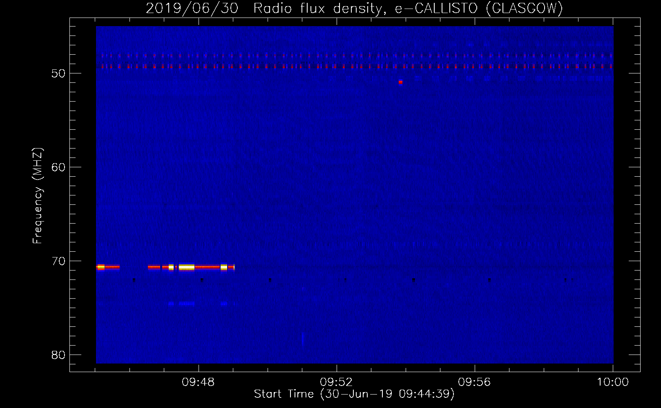This screenshot has height=408, width=661.
Task: Click the 50 frequency tick label
Action: pos(58,73)
